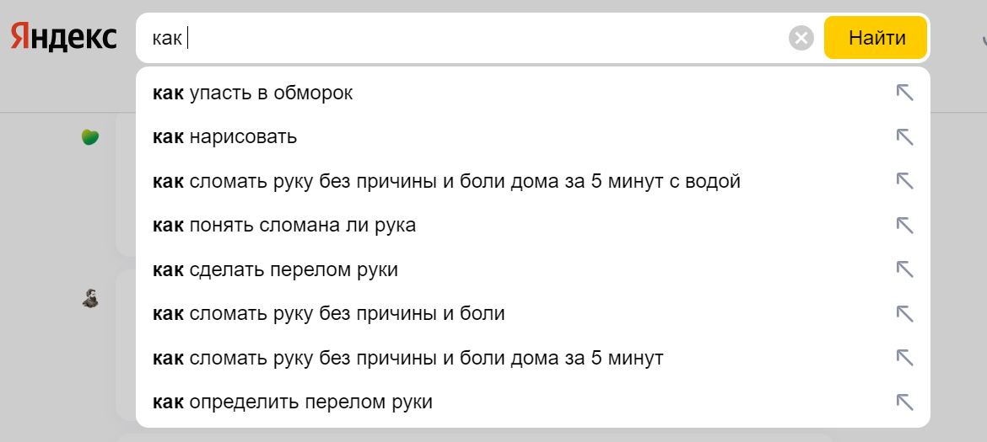Choose suggestion 'как понять сломана ли рука'
The height and width of the screenshot is (442, 987).
532,226
